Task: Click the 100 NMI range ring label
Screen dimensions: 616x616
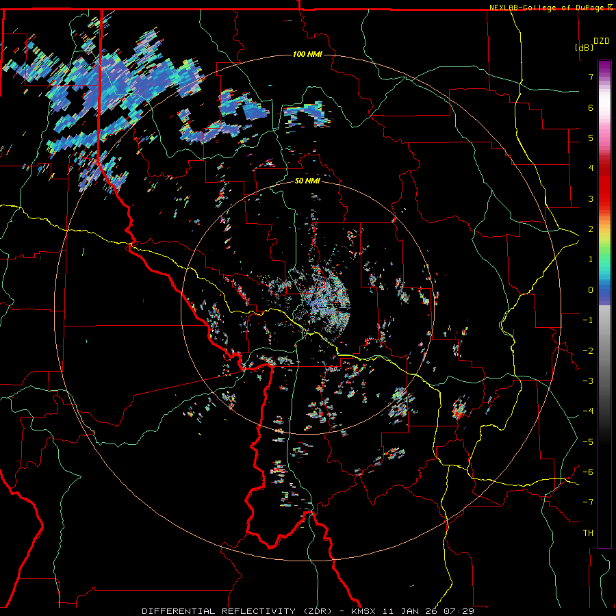Action: [x=307, y=54]
